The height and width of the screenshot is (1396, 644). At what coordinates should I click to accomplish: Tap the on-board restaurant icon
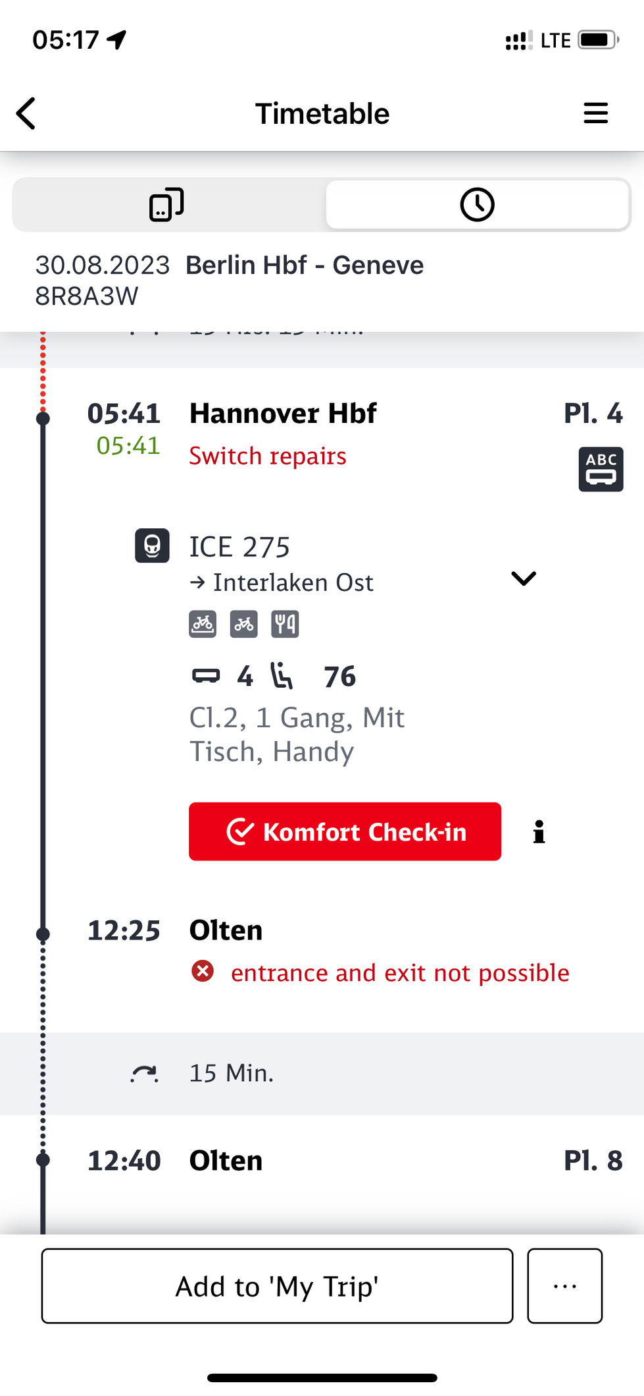tap(285, 624)
